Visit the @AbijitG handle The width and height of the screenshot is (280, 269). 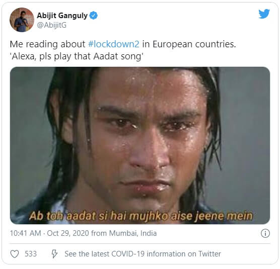point(51,25)
